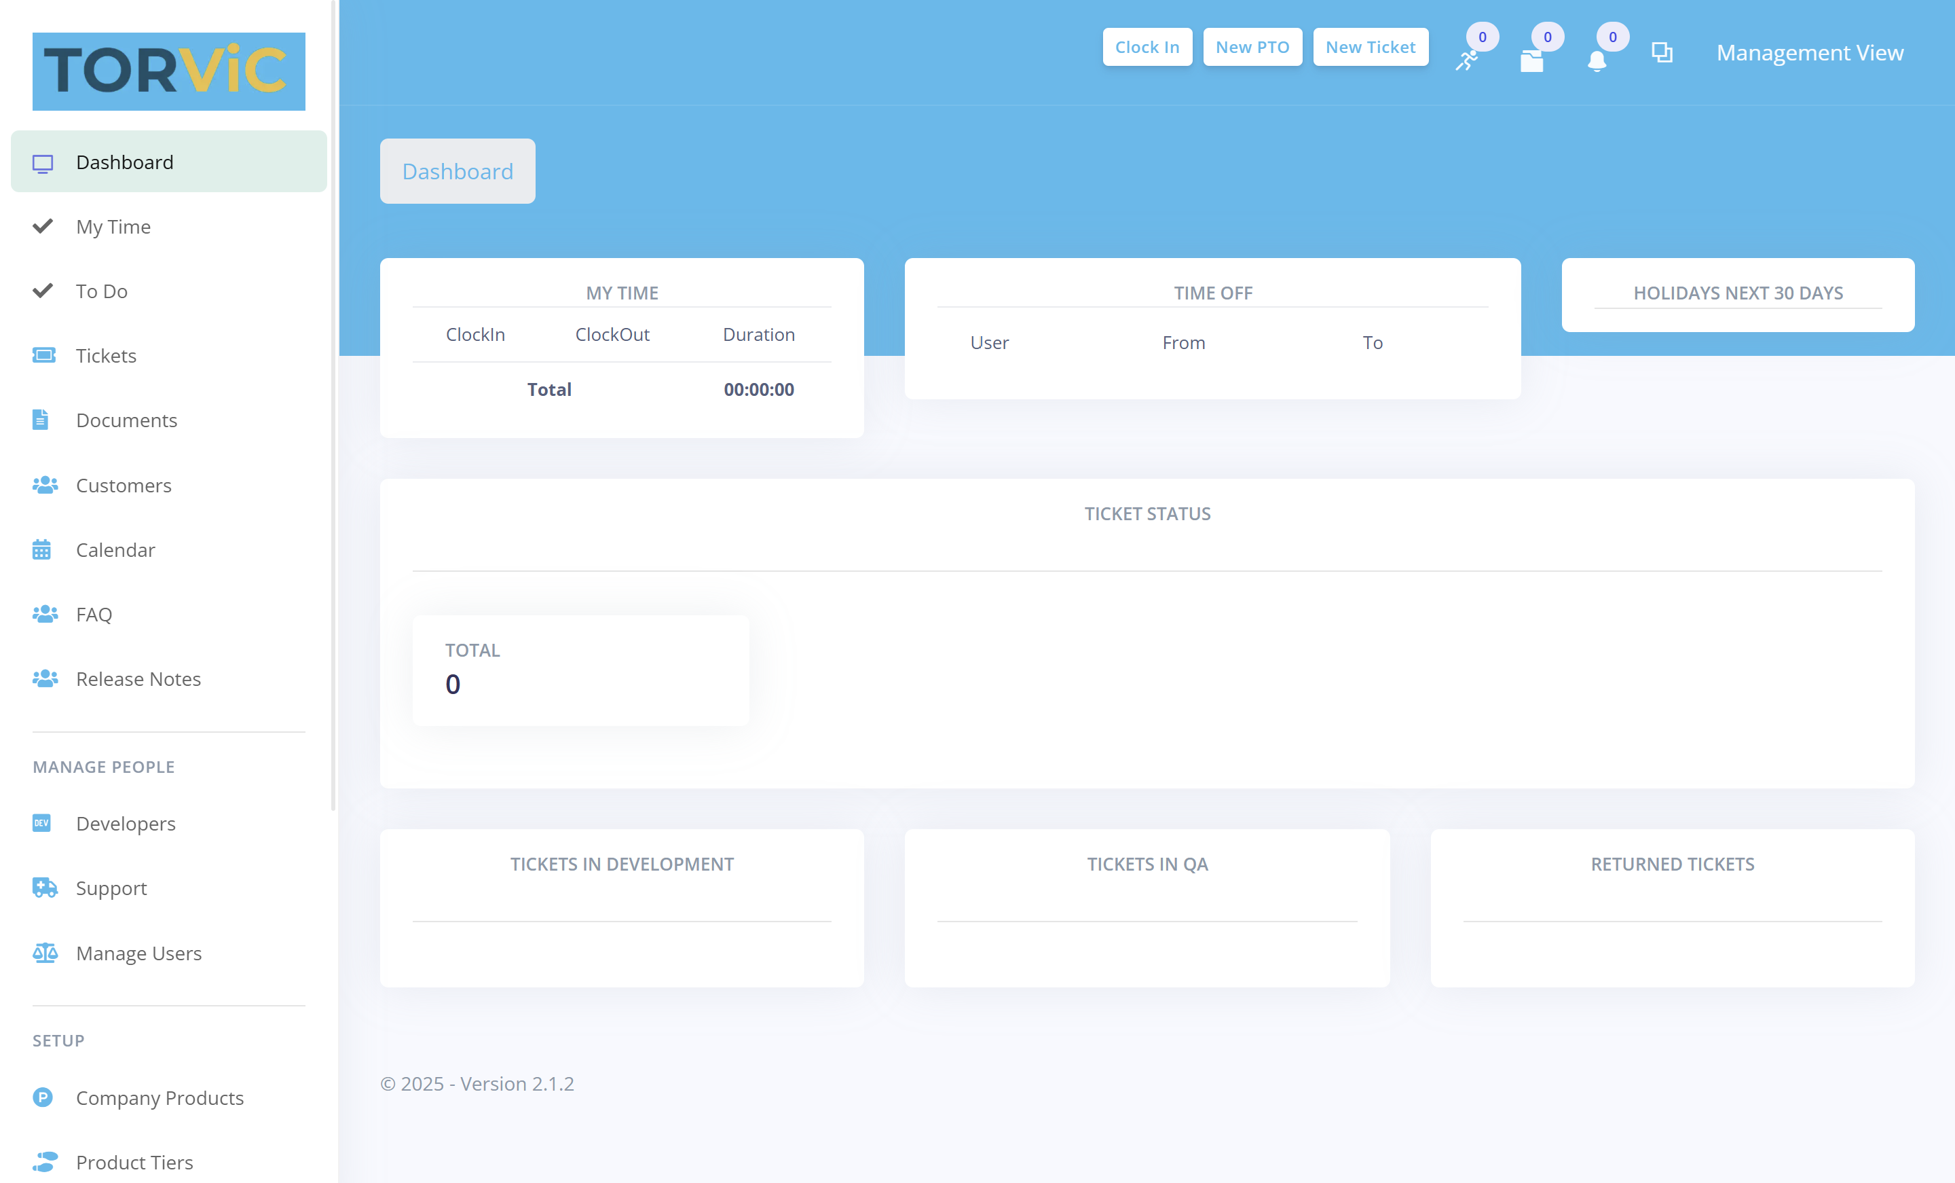Click the MY TIME card heading

[622, 293]
